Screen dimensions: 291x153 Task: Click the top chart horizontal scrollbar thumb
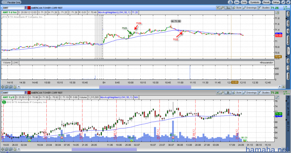point(145,87)
